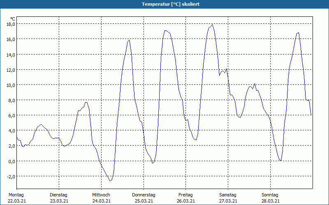329x205 pixels.
Task: Select the Donnerstag day label
Action: tap(144, 195)
